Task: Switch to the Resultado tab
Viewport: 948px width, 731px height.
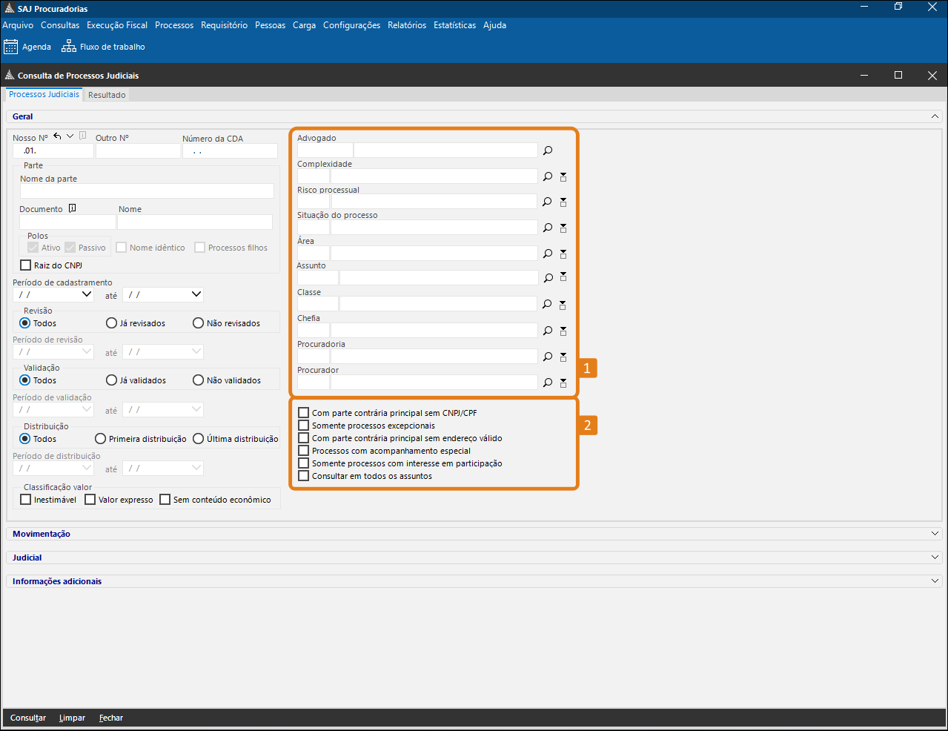Action: tap(107, 95)
